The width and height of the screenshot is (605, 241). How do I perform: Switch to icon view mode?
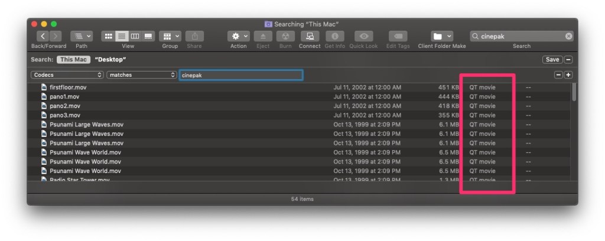[x=108, y=36]
